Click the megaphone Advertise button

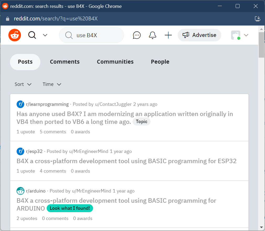click(x=199, y=35)
